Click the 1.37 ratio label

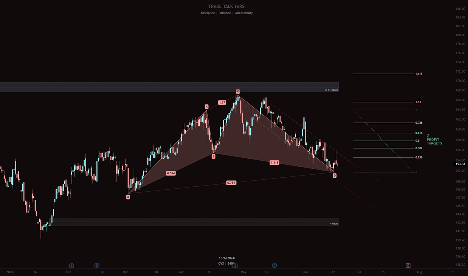(222, 103)
